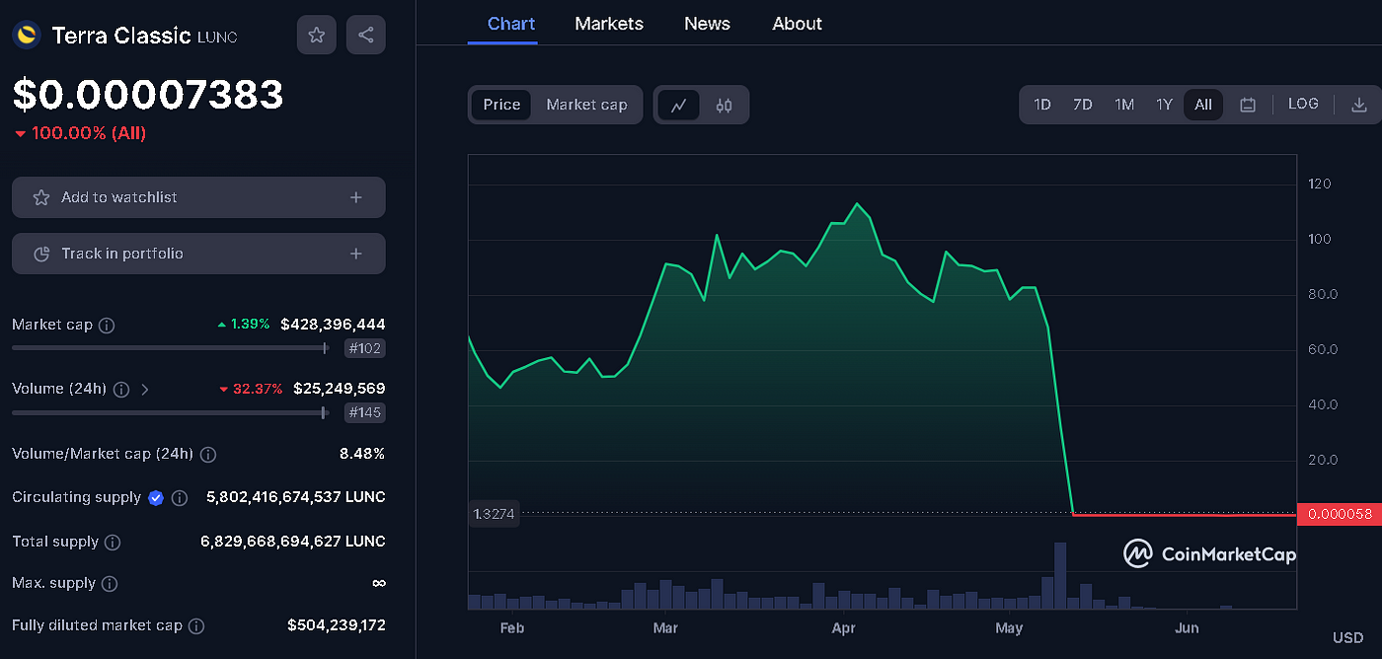Click plus sign on Add to watchlist
Screen dimensions: 1382x659
tap(356, 198)
